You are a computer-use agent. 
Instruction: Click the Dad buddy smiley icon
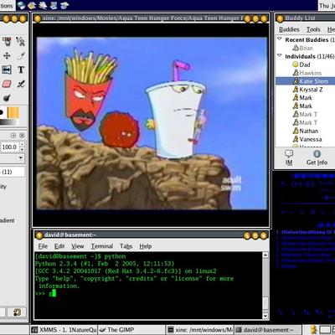coord(296,64)
